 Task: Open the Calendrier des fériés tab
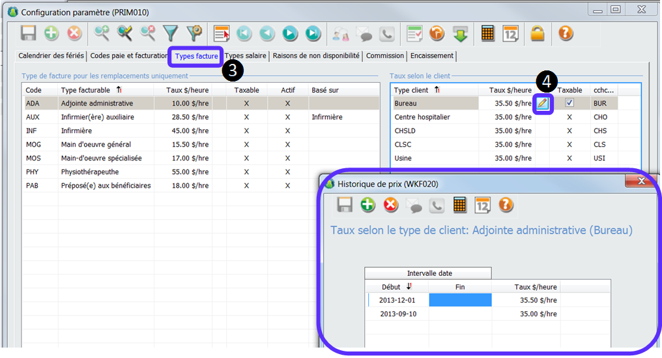tap(51, 56)
